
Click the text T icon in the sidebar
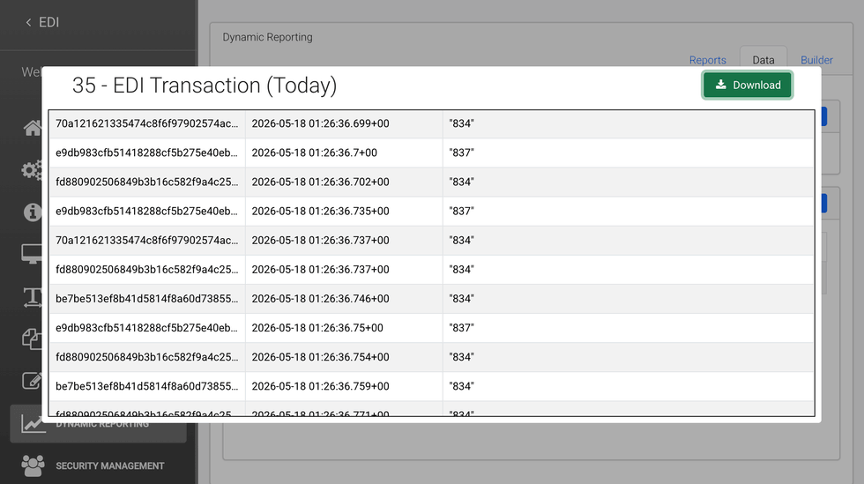click(33, 297)
